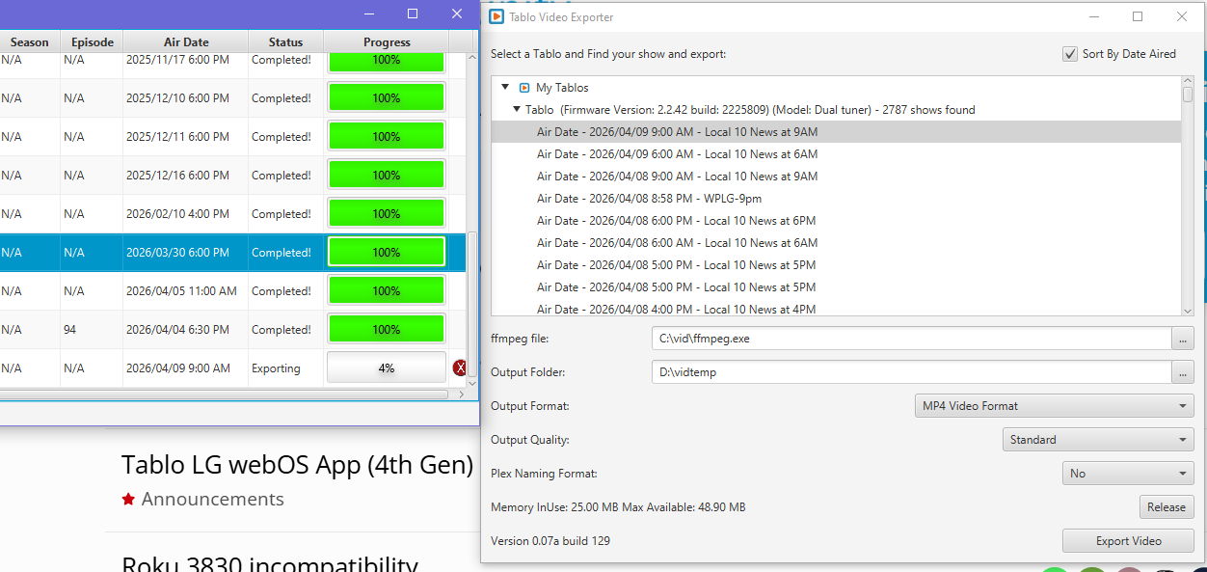Open the Plex Naming Format dropdown
Viewport: 1207px width, 572px height.
pyautogui.click(x=1127, y=474)
